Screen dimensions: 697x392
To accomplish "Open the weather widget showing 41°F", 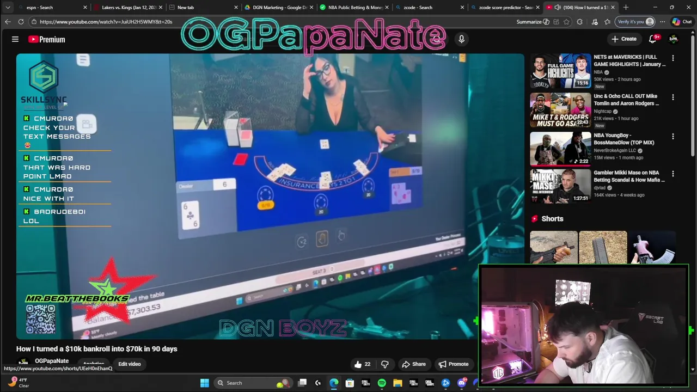I will click(19, 382).
